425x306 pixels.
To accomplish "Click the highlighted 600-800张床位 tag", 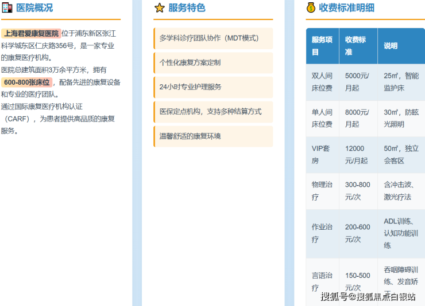I will [x=26, y=82].
